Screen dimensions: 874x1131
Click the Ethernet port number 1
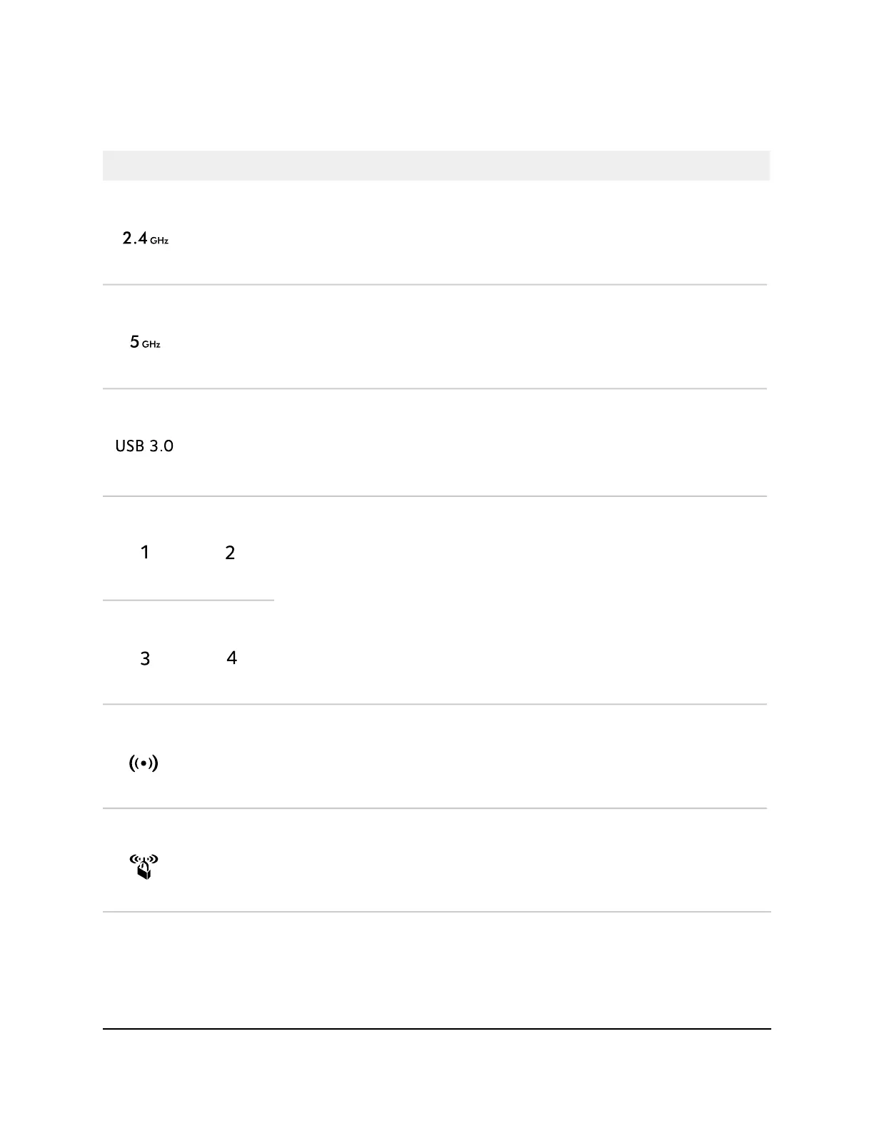145,552
